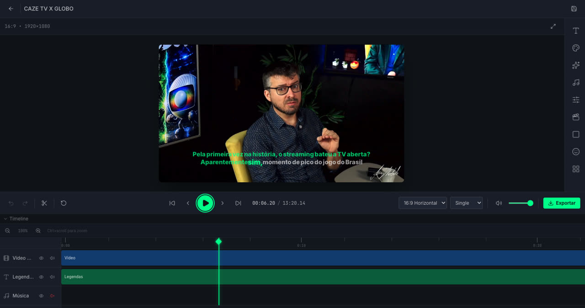Open the grid templates panel
Screen dimensions: 585x308
(576, 169)
